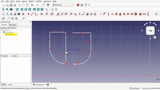Apply the Parallel constraint
Screen dimensions: 160x90
(116, 14)
